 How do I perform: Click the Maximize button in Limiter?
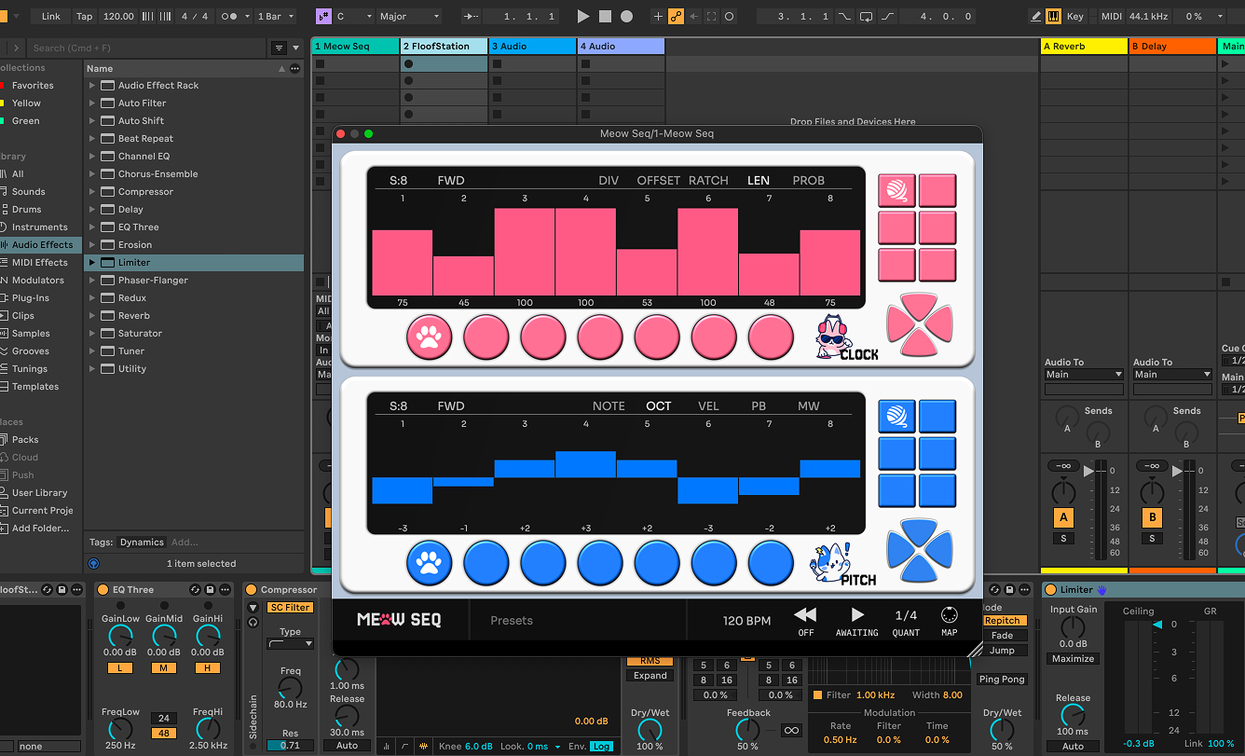(x=1073, y=658)
